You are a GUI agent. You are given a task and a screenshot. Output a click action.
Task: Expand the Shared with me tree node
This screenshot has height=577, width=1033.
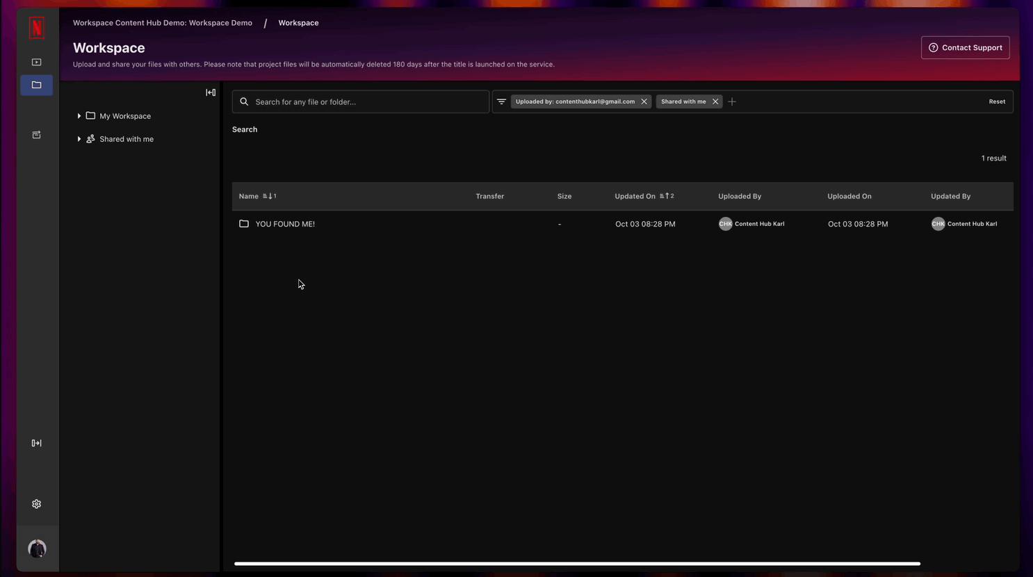coord(79,139)
